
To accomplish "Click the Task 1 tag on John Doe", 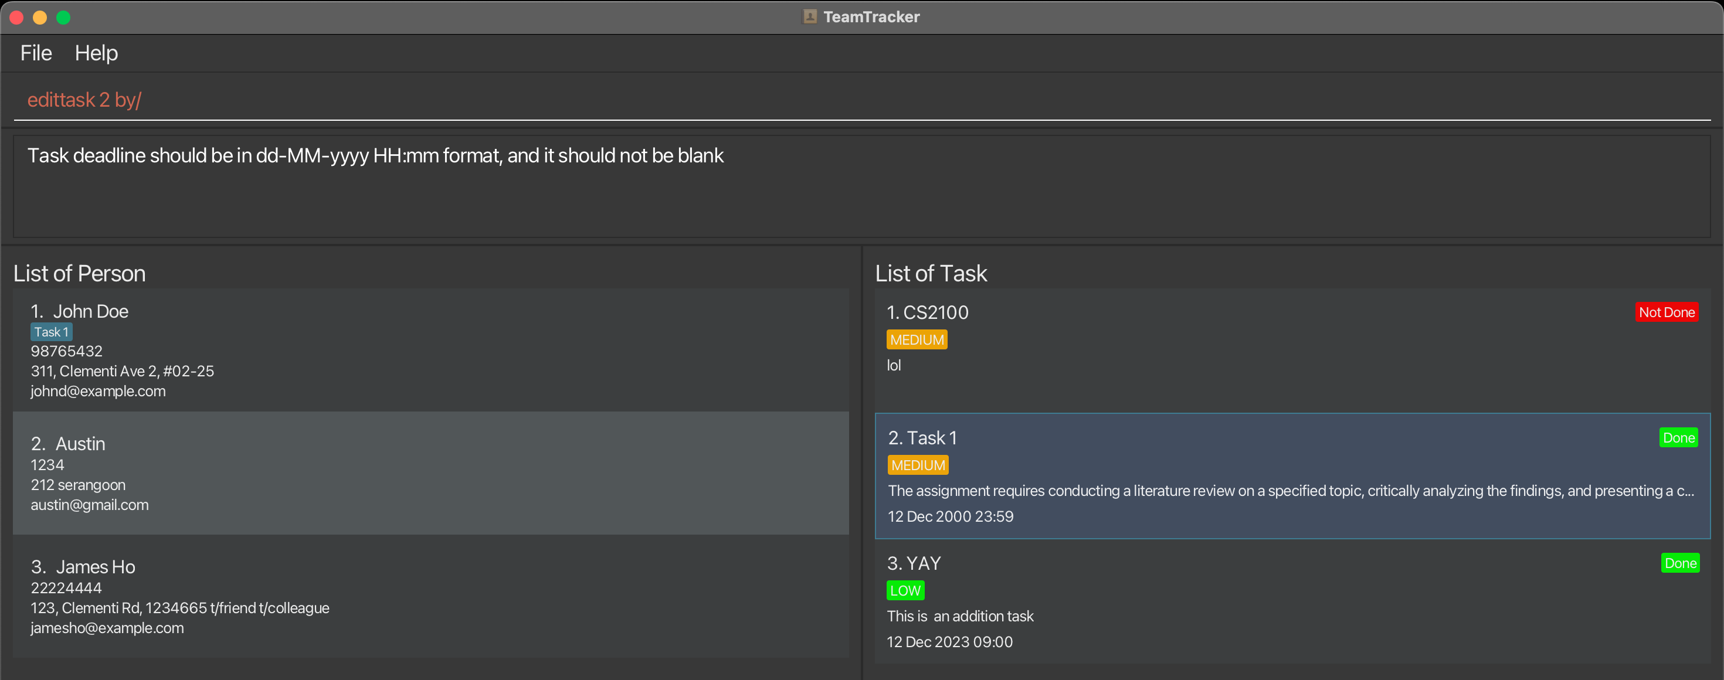I will click(51, 332).
